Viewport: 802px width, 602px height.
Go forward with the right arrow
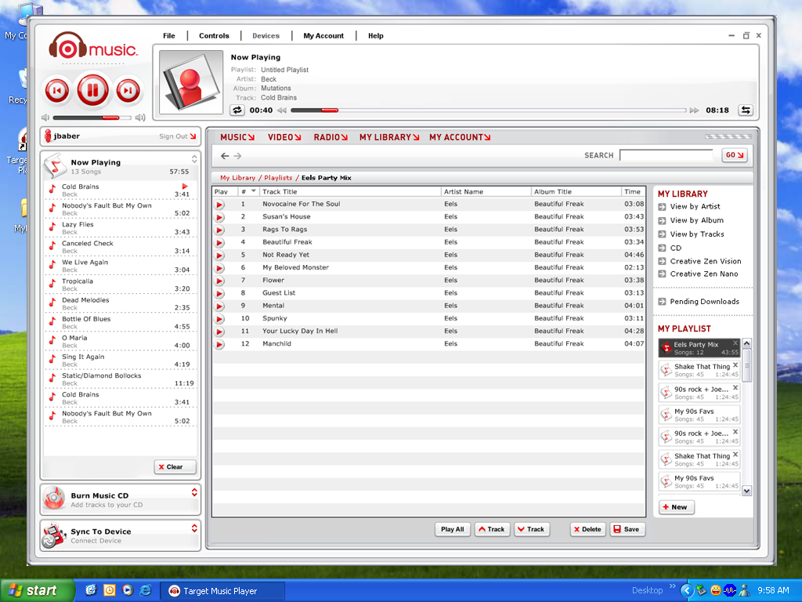click(237, 156)
